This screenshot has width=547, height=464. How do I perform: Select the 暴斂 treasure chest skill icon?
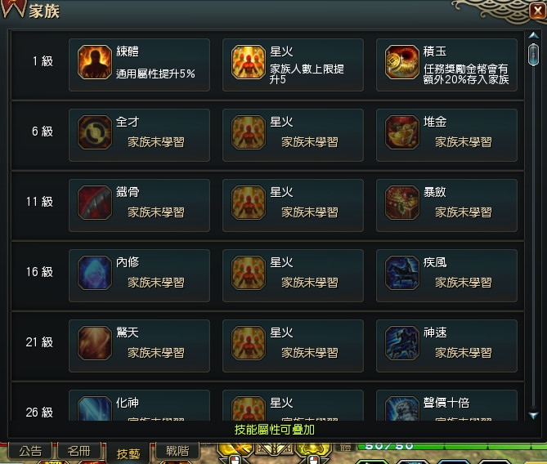pyautogui.click(x=402, y=203)
